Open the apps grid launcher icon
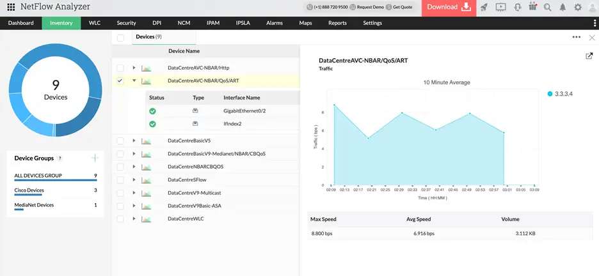599x276 pixels. (x=11, y=7)
